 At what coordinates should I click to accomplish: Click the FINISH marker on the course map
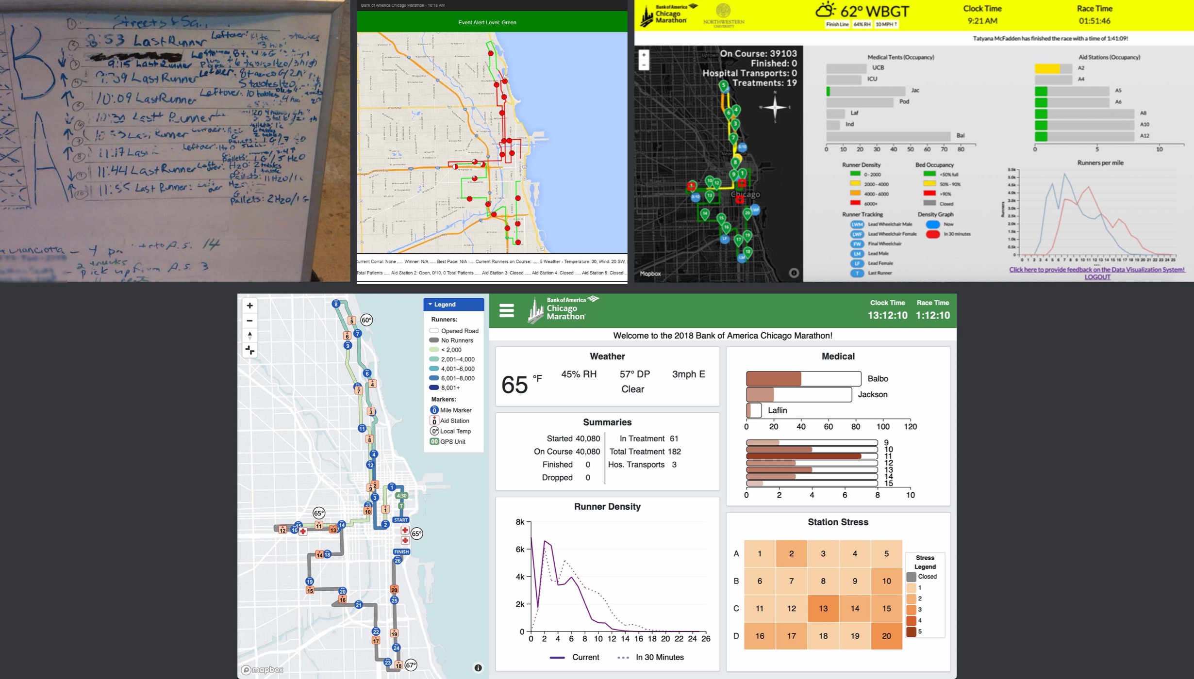tap(401, 551)
